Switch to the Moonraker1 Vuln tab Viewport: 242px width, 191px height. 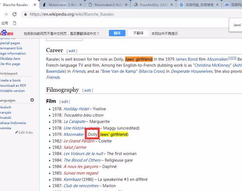[x=108, y=5]
